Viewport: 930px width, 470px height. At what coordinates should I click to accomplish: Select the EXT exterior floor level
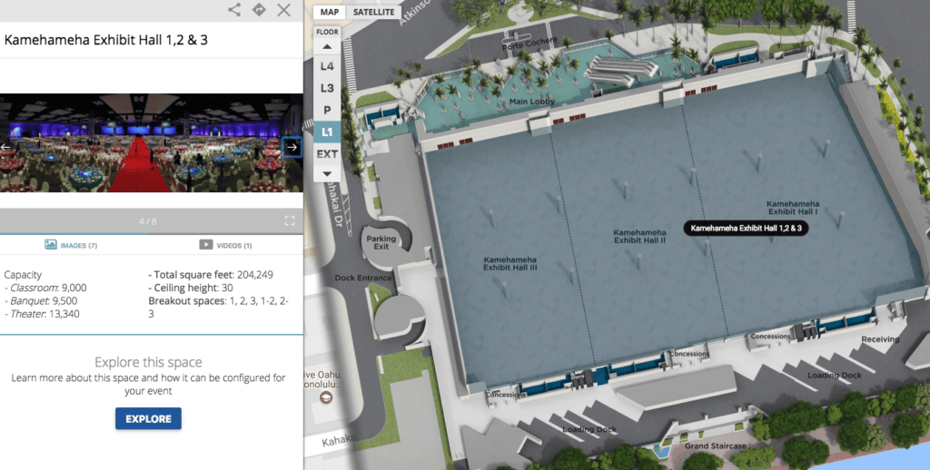(x=327, y=154)
